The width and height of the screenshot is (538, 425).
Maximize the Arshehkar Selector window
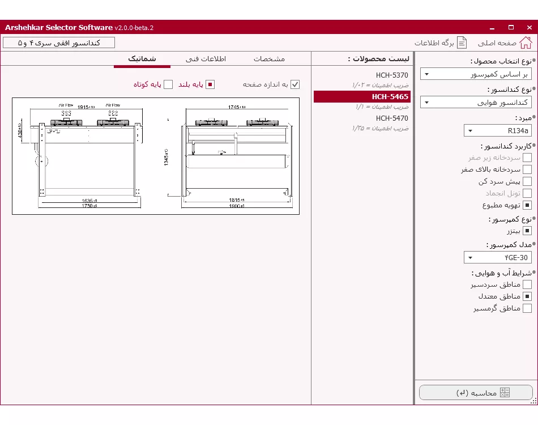[511, 27]
